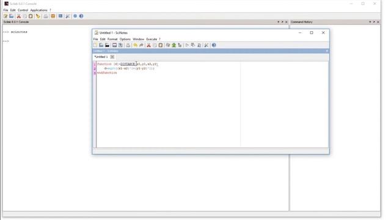391x220 pixels.
Task: Open the SciNotes Edit menu
Action: coord(103,39)
